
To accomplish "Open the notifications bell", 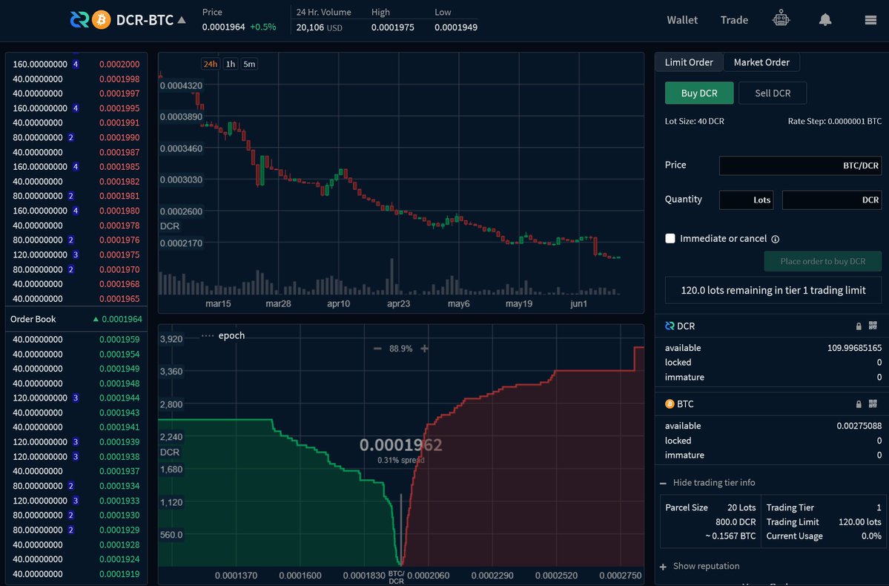I will (x=825, y=20).
